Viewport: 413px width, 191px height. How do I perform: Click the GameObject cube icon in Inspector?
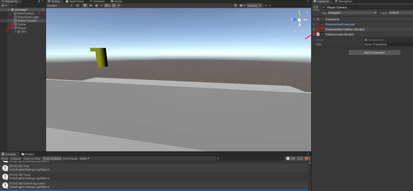point(316,8)
